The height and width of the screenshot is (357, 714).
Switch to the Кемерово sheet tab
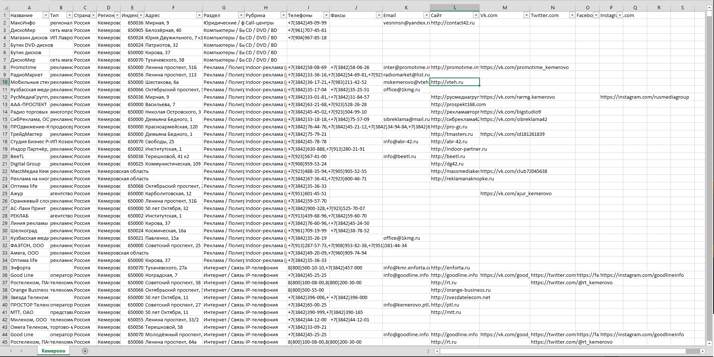point(53,351)
